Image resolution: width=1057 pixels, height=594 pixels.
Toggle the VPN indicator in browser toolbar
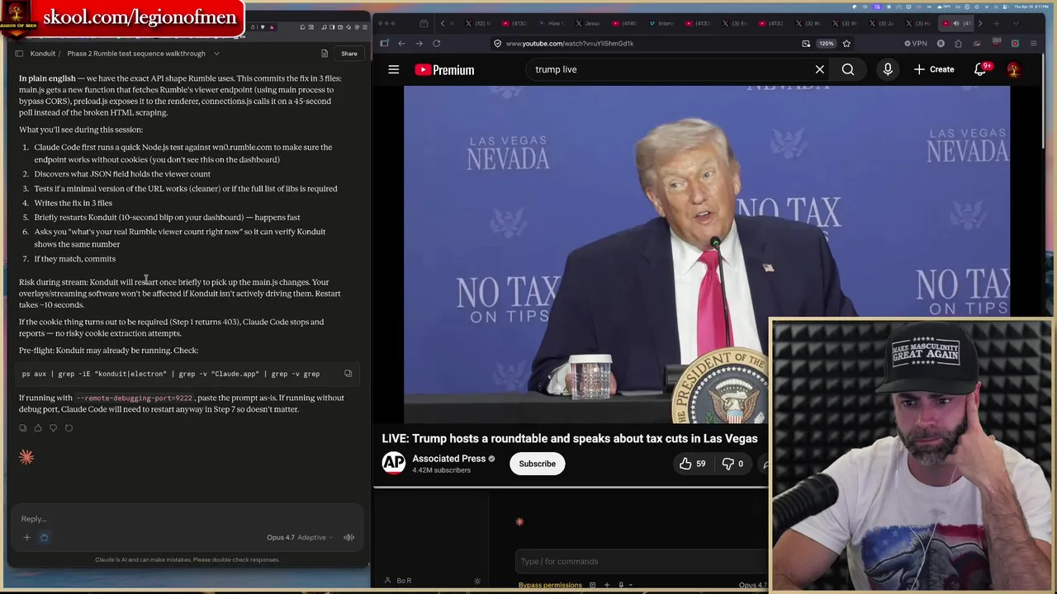point(916,43)
